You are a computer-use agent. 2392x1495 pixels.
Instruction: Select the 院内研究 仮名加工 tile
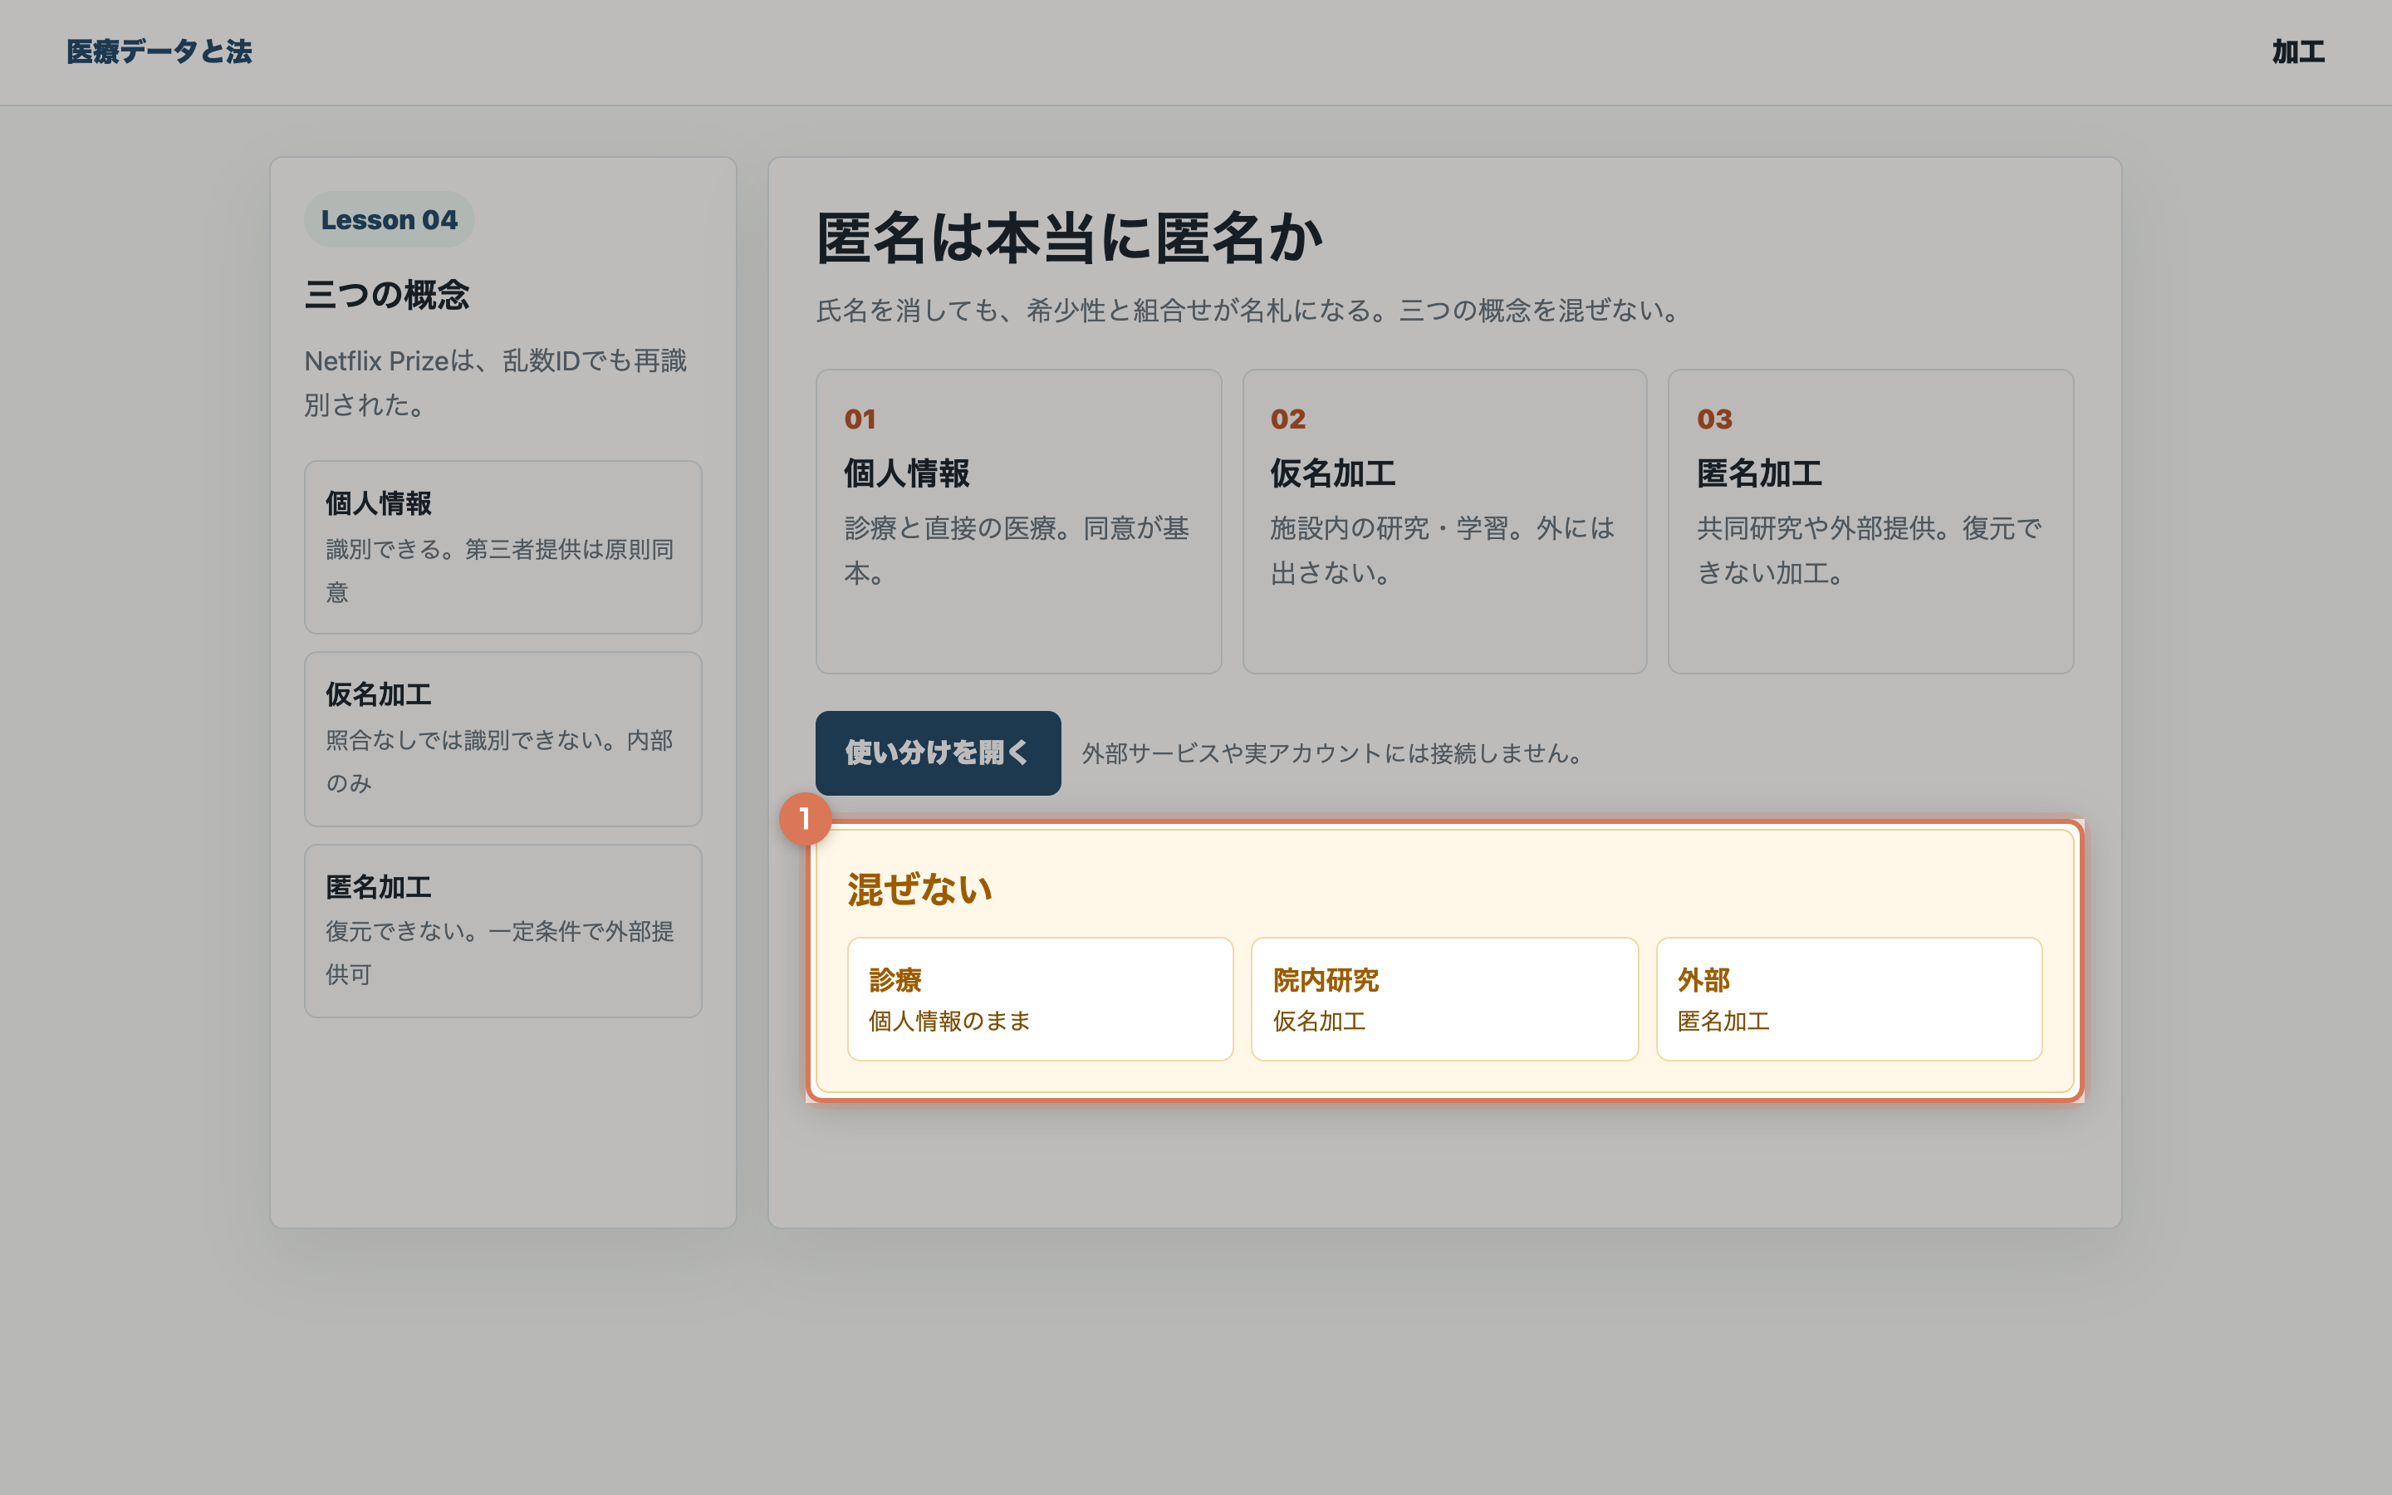[x=1444, y=998]
